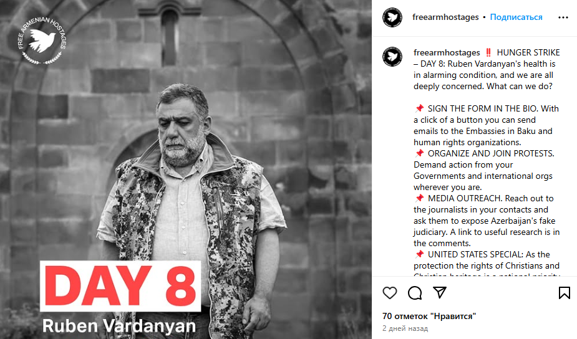Viewport: 577px width, 339px height.
Task: Click the header freearmhostages dove avatar
Action: [392, 17]
